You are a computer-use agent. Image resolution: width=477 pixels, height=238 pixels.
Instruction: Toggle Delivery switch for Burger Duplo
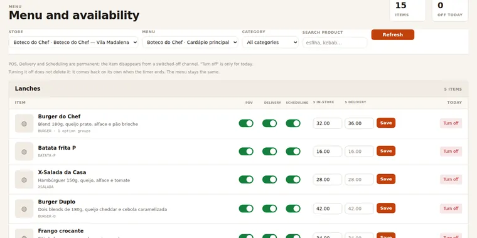pos(269,209)
